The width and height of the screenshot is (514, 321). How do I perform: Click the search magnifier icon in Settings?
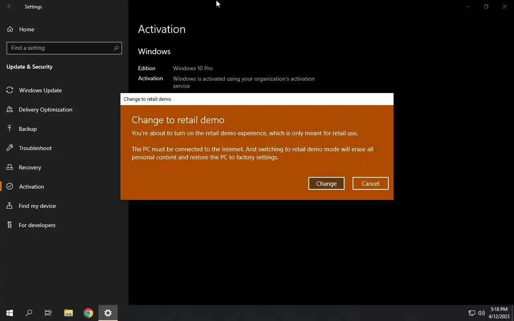point(116,48)
